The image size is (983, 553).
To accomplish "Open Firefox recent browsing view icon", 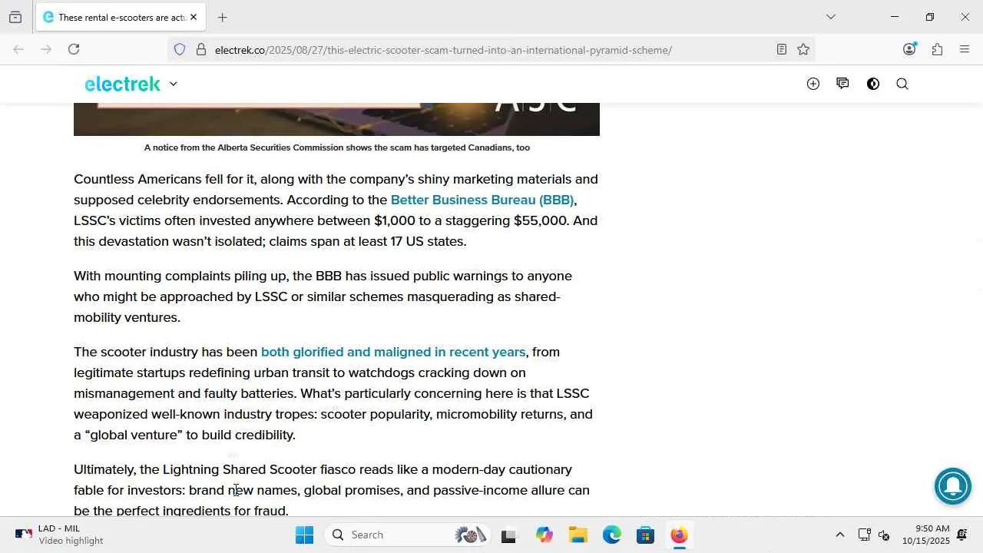I will pos(15,17).
